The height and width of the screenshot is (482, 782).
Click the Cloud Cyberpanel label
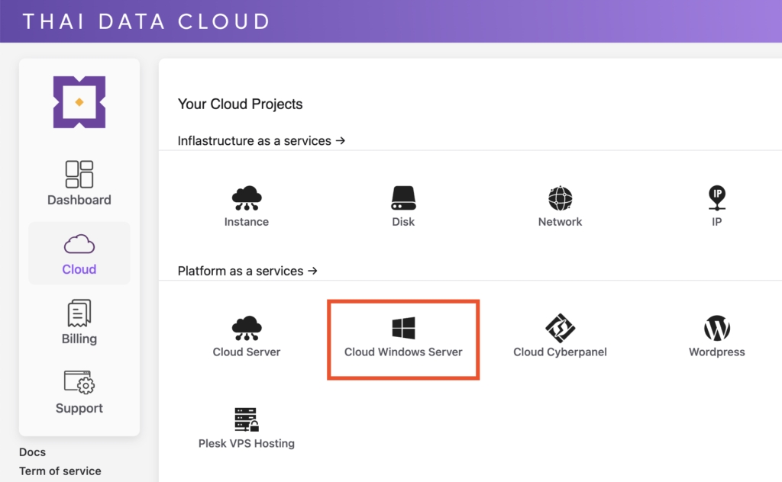tap(560, 352)
